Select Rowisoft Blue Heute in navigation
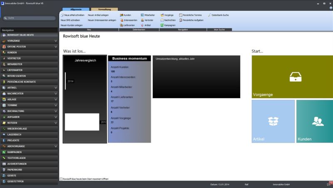This screenshot has height=188, width=333. pyautogui.click(x=29, y=35)
